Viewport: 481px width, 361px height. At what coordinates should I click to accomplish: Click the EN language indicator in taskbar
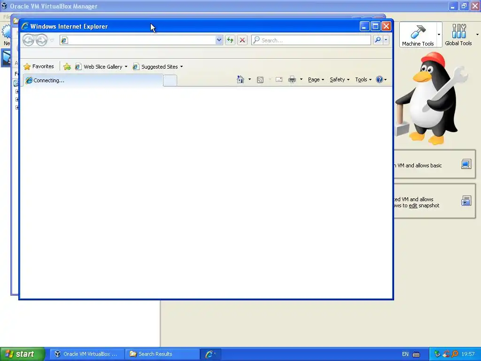pyautogui.click(x=405, y=354)
